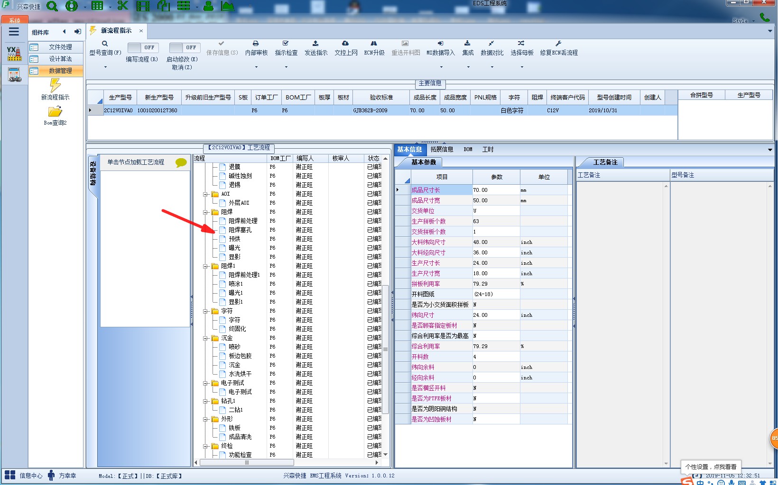Click the green copy documents icon
Viewport: 778px width, 485px height.
pyautogui.click(x=163, y=6)
